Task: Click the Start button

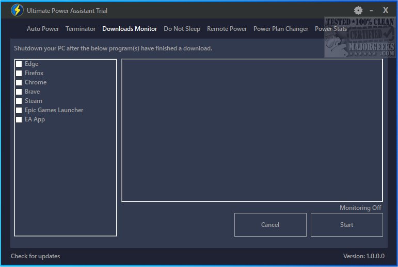Action: click(x=347, y=225)
